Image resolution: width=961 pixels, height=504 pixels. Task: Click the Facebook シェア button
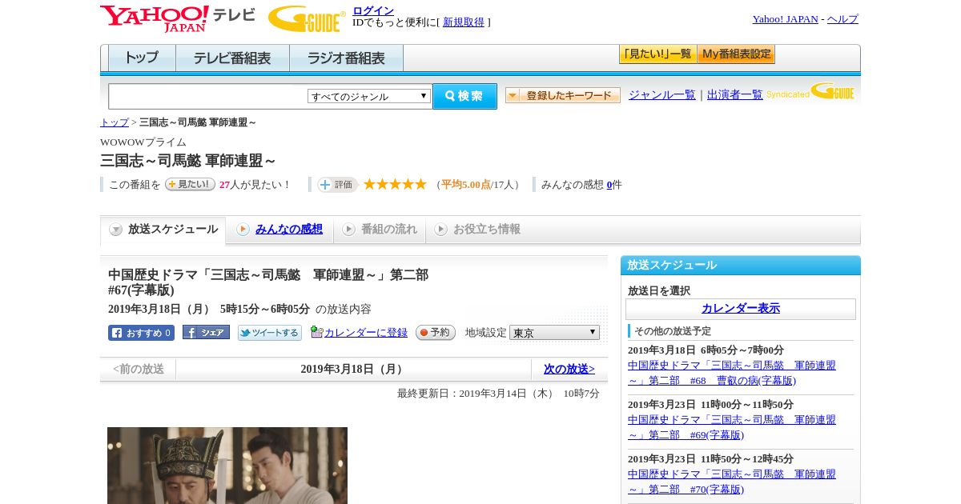(x=206, y=332)
